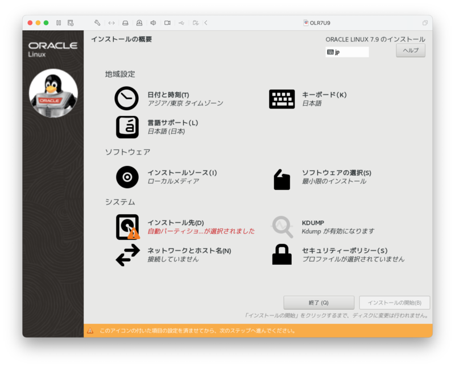Click the ORACLE Linux logo
This screenshot has width=455, height=367.
[x=53, y=49]
